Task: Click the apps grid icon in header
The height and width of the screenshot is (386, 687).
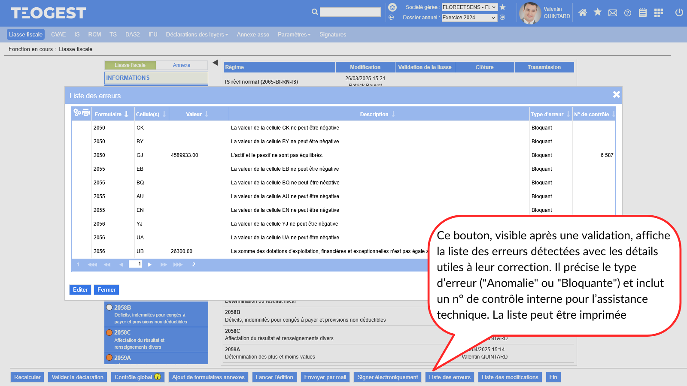Action: 658,13
